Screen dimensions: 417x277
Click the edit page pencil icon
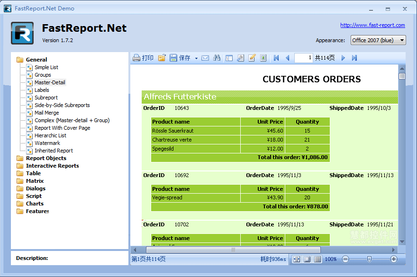252,58
